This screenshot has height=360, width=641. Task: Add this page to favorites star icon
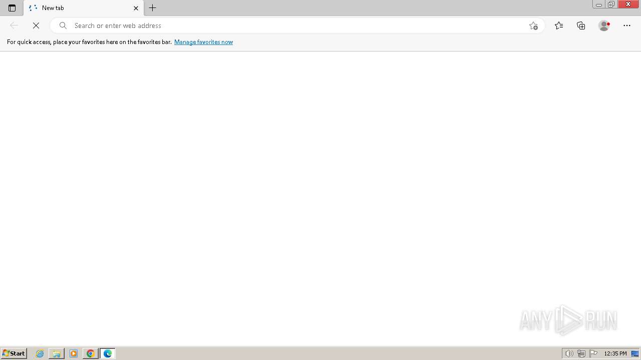(x=533, y=25)
